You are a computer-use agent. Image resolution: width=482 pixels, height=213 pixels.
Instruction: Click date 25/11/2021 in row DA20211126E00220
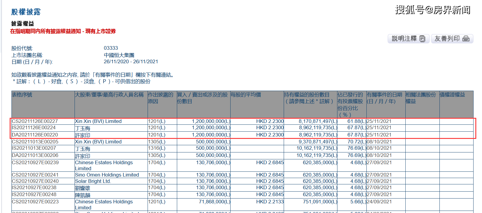click(x=379, y=135)
